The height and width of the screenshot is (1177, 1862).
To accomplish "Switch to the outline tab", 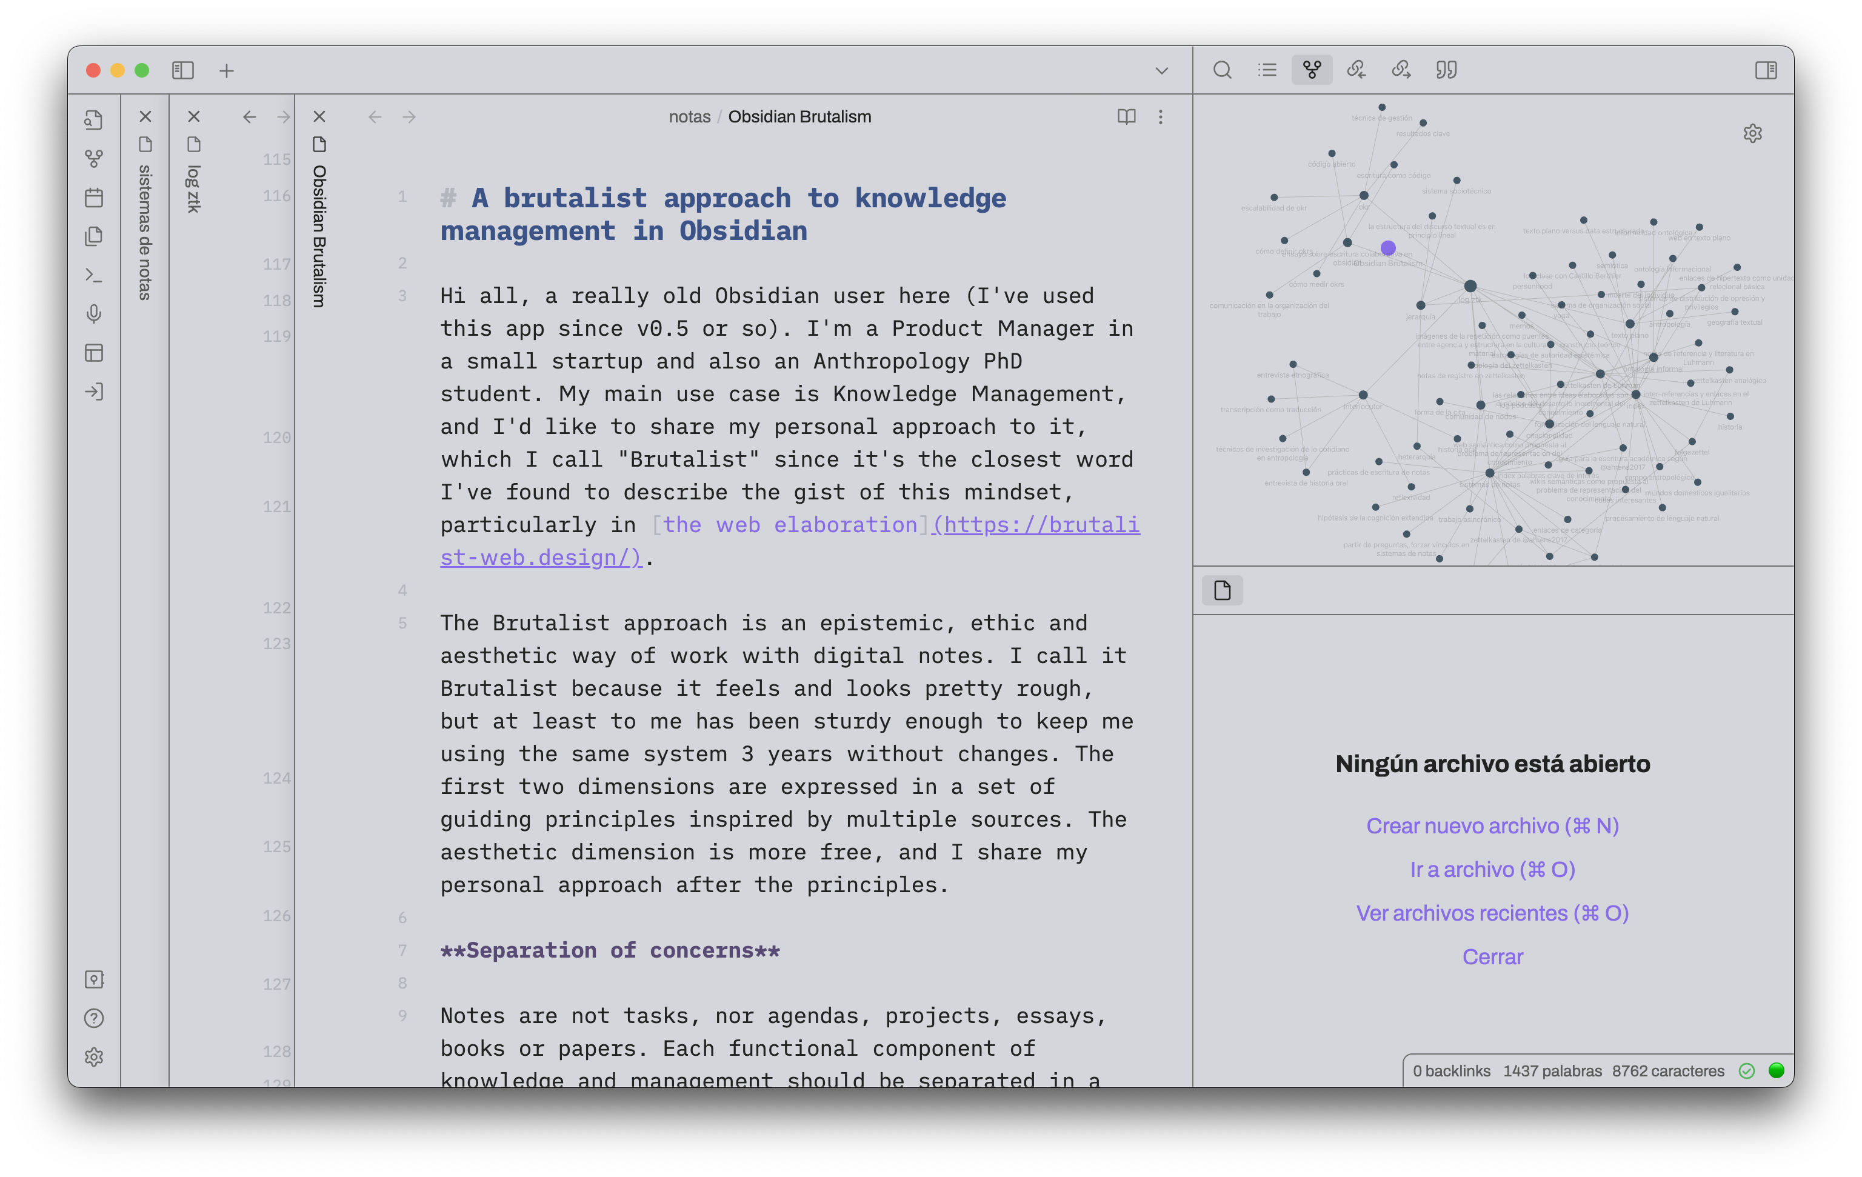I will pos(1267,70).
